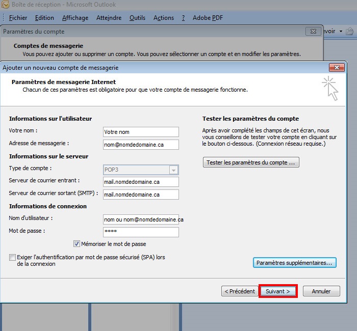
Task: Open the Adobe PDF menu
Action: coord(208,18)
